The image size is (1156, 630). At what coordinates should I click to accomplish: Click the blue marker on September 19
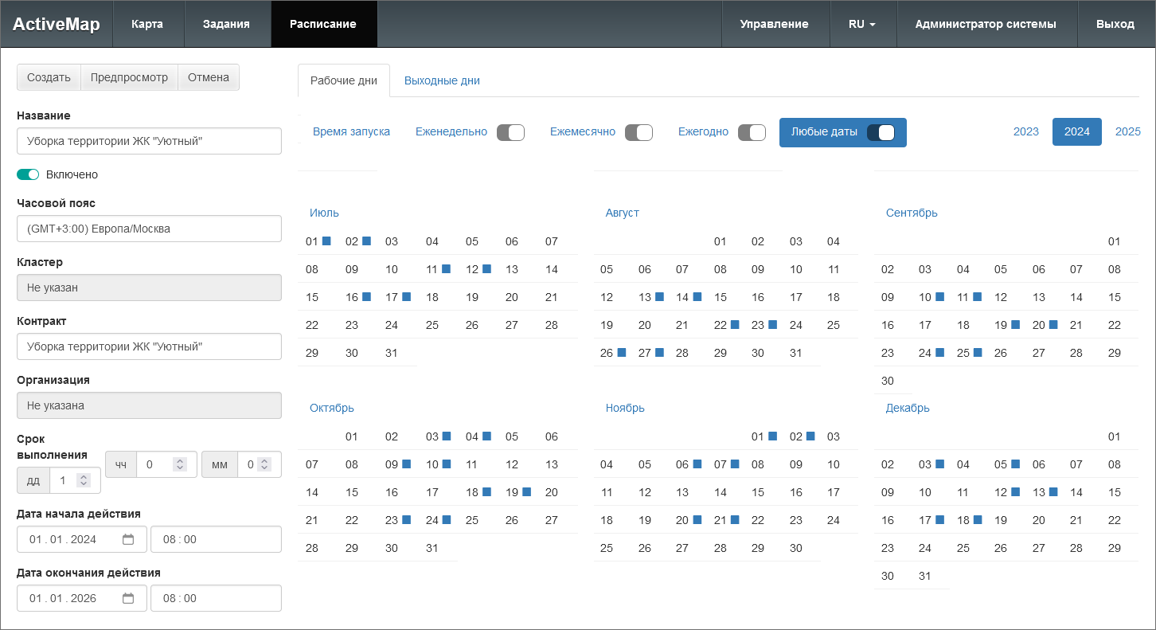point(1015,325)
